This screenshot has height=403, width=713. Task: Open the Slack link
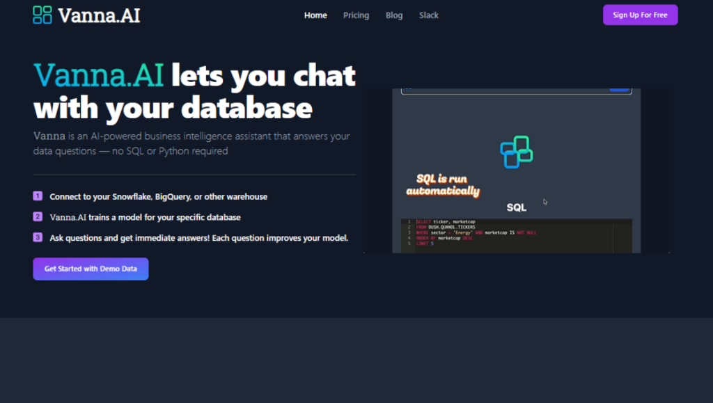tap(428, 15)
